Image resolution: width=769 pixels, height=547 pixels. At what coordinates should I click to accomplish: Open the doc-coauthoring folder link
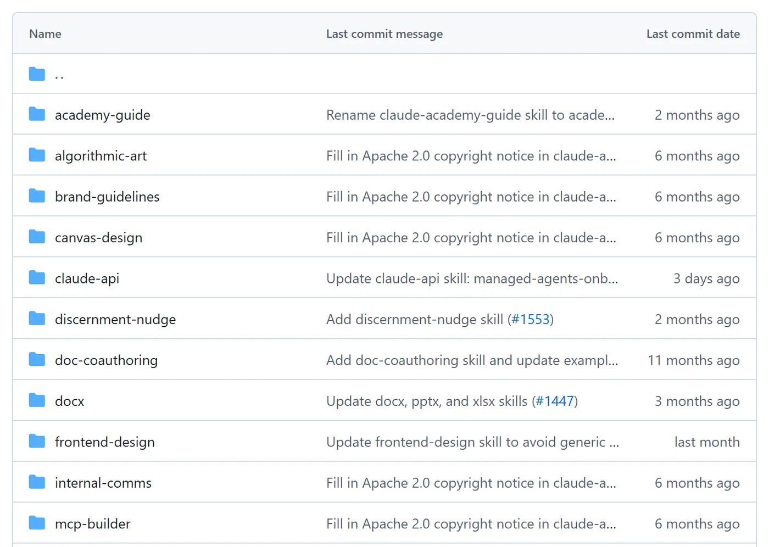pos(106,360)
